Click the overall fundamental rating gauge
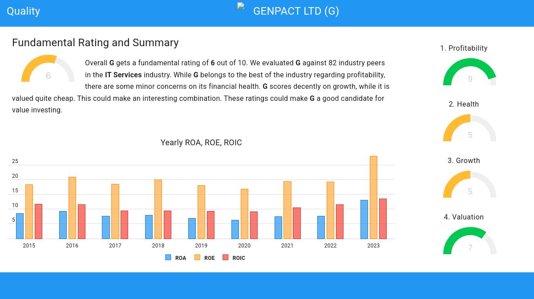 click(48, 69)
